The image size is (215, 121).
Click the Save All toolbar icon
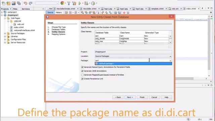tap(19, 3)
